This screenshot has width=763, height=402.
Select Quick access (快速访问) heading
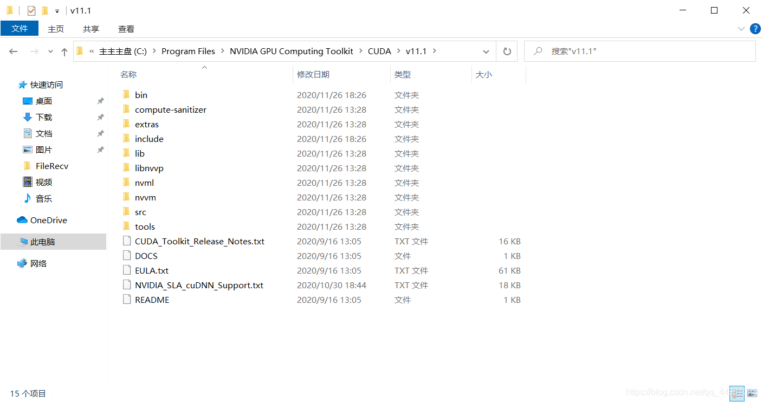(x=41, y=85)
